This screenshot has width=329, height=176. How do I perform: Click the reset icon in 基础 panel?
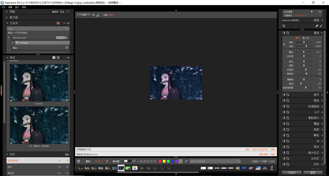click(x=288, y=33)
